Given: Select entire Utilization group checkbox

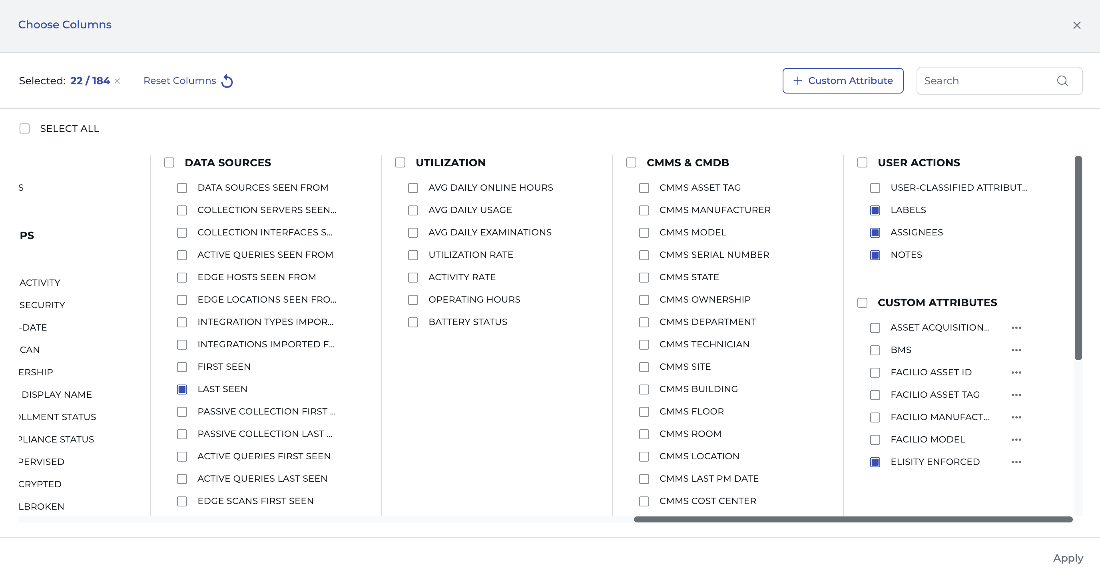Looking at the screenshot, I should [x=400, y=163].
